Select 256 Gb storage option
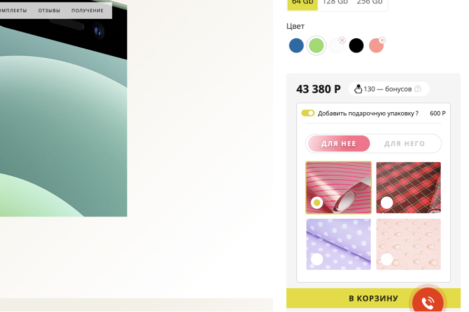The image size is (469, 312). [x=370, y=3]
